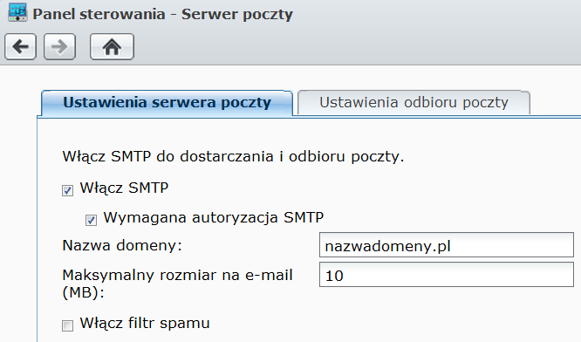This screenshot has width=581, height=342.
Task: Go back with the left arrow button
Action: coord(20,47)
